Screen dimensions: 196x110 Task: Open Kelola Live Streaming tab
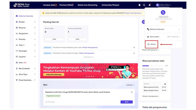(87, 5)
